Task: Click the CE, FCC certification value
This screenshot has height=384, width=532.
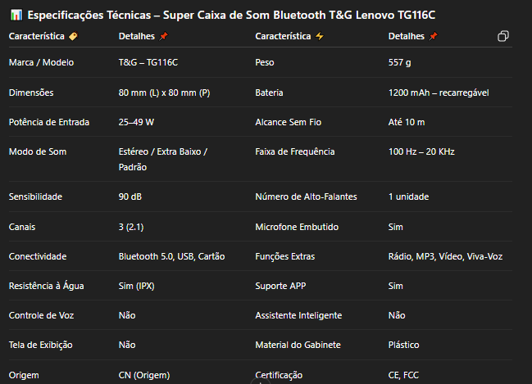Action: [403, 375]
